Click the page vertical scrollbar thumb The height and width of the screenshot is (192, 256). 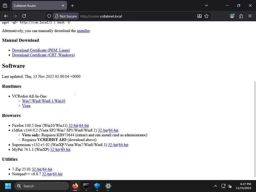pos(255,129)
